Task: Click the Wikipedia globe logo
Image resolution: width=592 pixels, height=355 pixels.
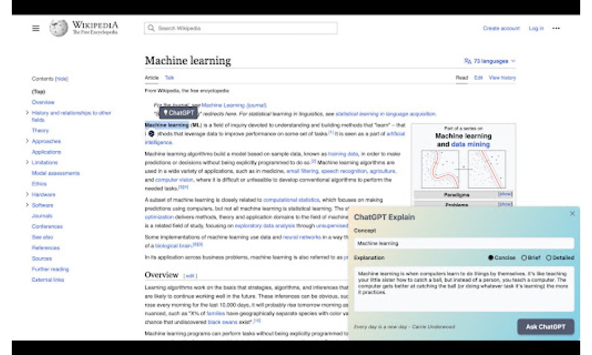Action: pos(59,28)
